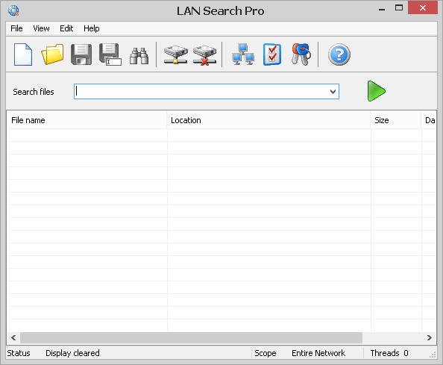Connect network drive toolbar icon

pos(176,54)
